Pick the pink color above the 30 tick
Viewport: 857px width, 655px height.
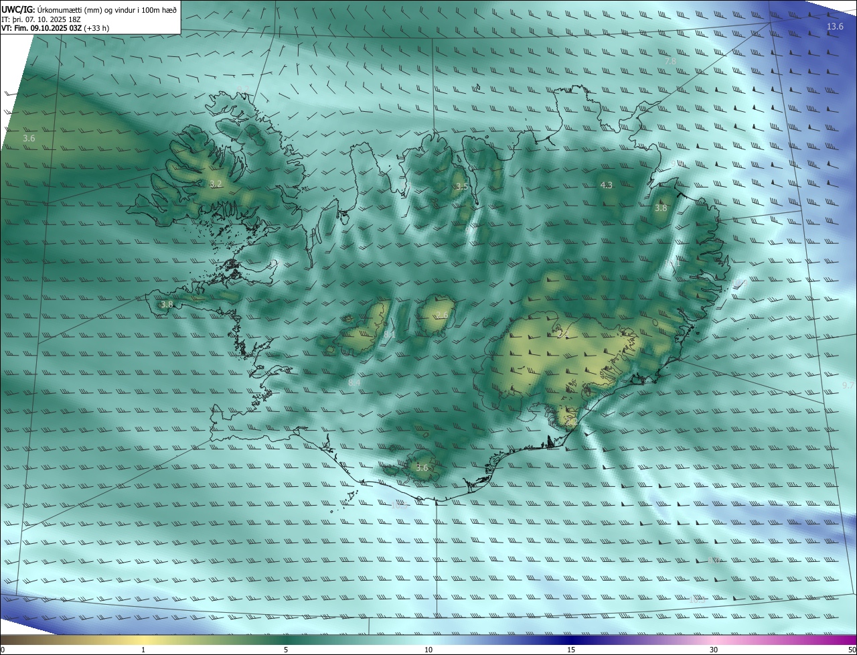(714, 640)
